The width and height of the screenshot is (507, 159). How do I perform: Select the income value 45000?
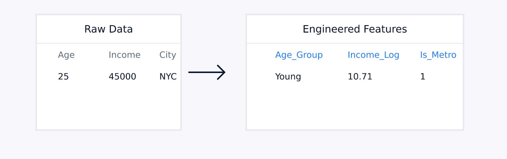click(122, 76)
